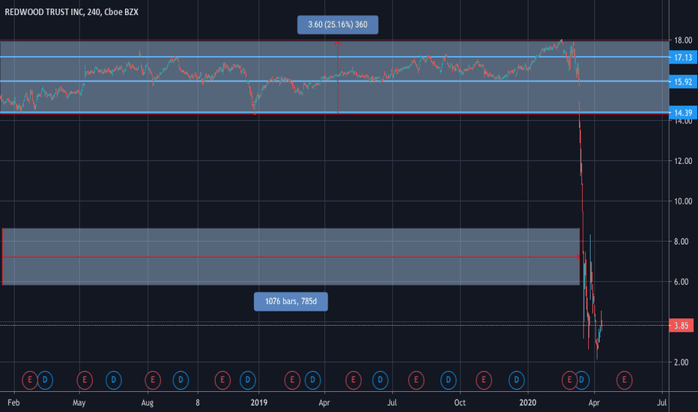Click the dividend D marker just left of Jul 2019
The height and width of the screenshot is (412, 698).
pos(380,380)
